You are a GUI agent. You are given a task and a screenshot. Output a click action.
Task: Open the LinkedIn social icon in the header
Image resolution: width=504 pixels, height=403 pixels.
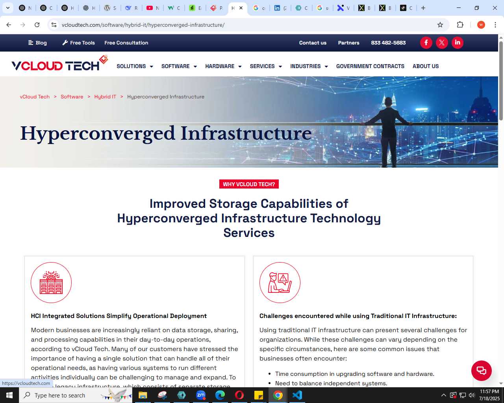pos(458,43)
